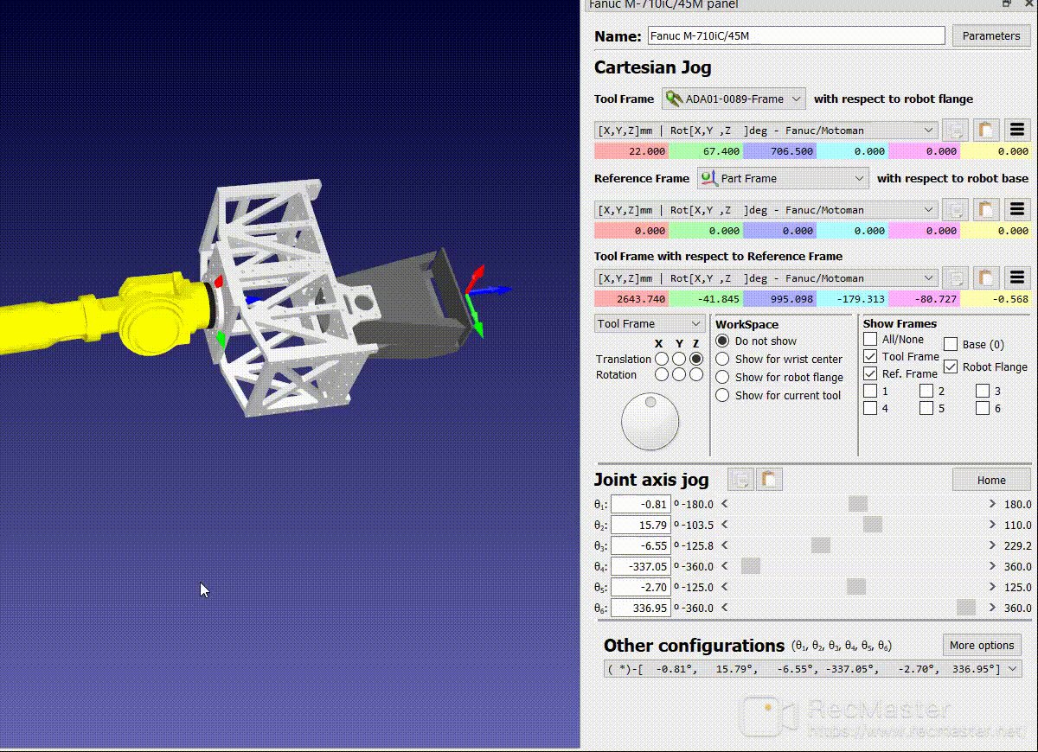The image size is (1038, 752).
Task: Click paste icon in Tool Frame pose row
Action: pos(985,131)
